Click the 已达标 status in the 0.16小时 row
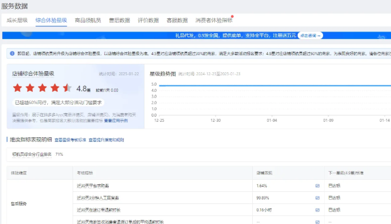The height and width of the screenshot is (224, 391). pyautogui.click(x=335, y=210)
